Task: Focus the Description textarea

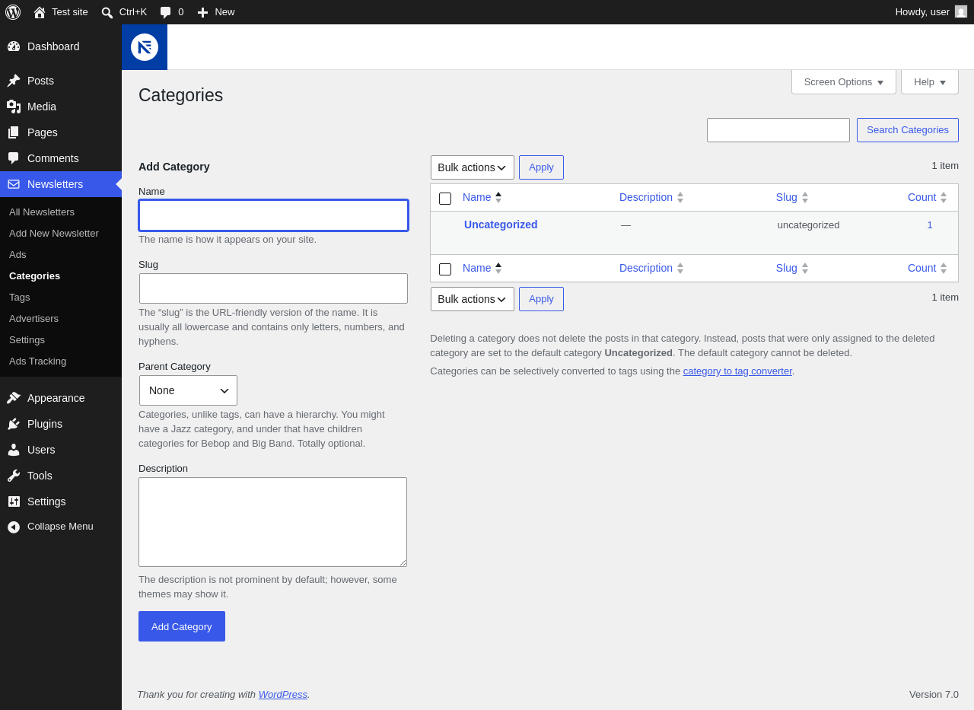Action: click(272, 522)
